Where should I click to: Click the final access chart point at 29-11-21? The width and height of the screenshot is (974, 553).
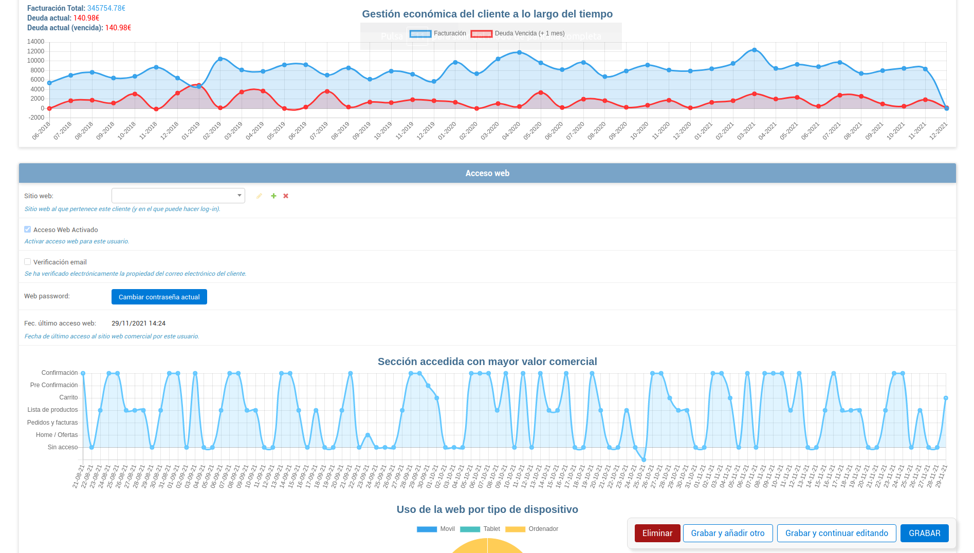946,398
